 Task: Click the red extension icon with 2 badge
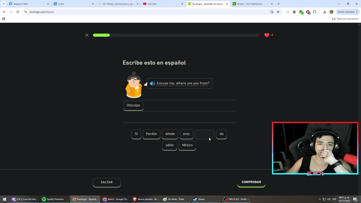click(x=308, y=12)
